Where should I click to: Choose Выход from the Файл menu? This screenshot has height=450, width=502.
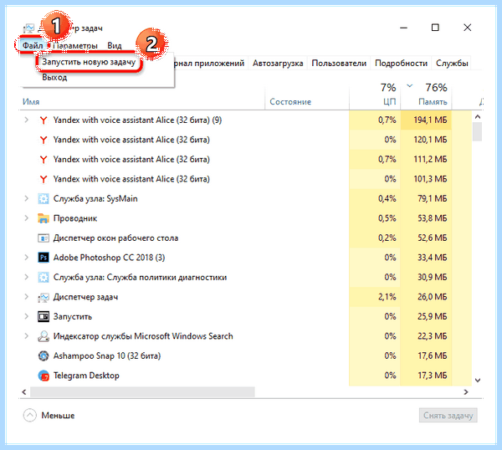[x=54, y=78]
